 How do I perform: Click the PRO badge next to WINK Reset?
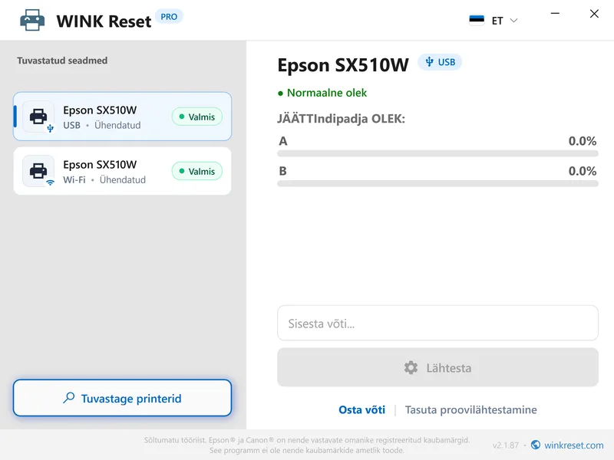[169, 17]
